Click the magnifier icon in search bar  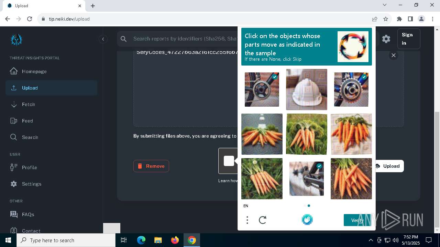tap(124, 39)
